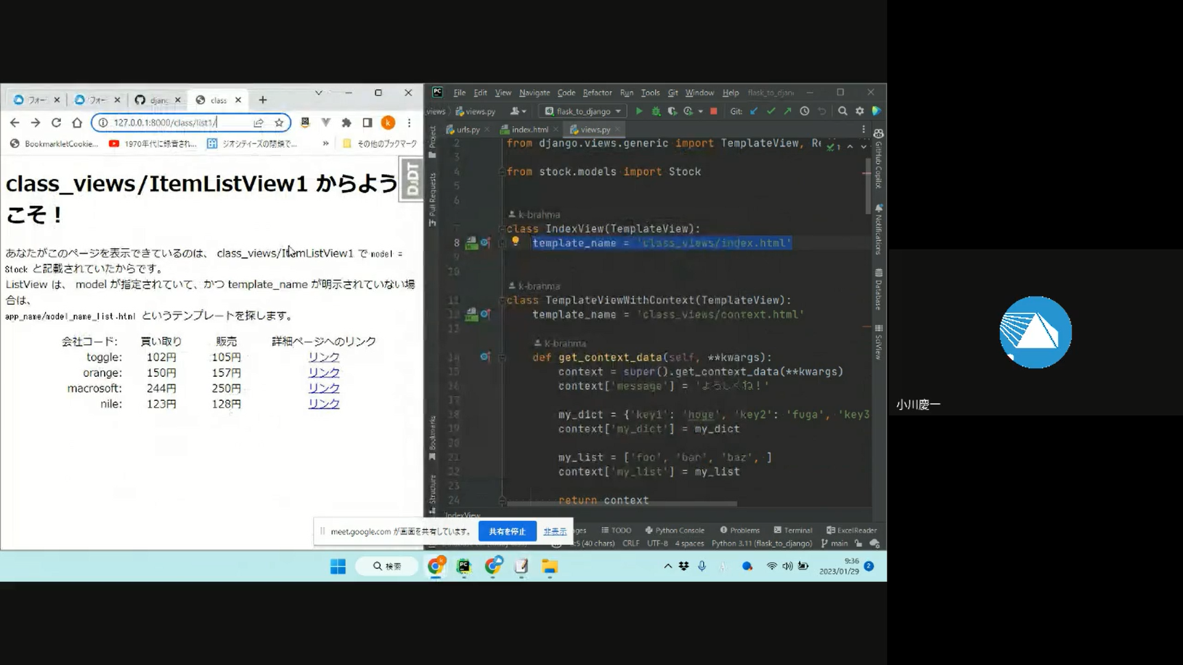Switch to the urls.py editor tab

468,129
